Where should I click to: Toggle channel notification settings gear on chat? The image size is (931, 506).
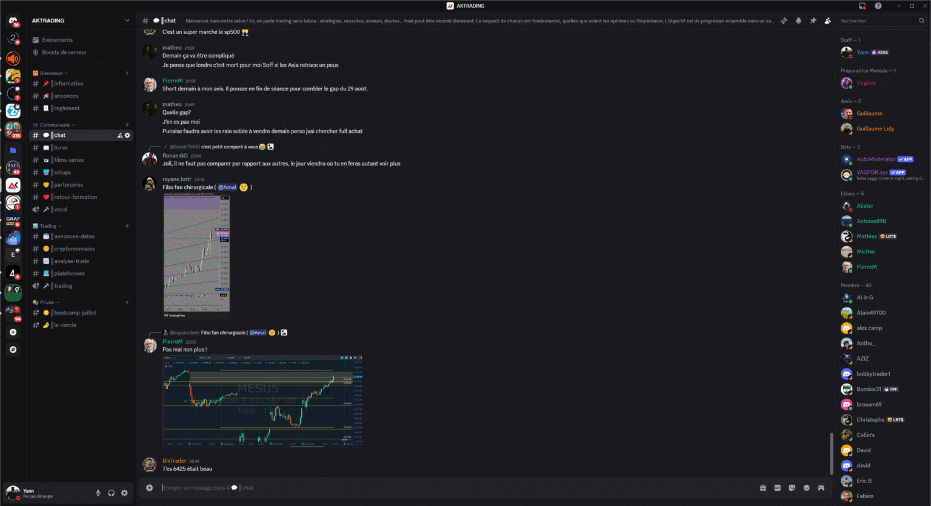(x=126, y=135)
